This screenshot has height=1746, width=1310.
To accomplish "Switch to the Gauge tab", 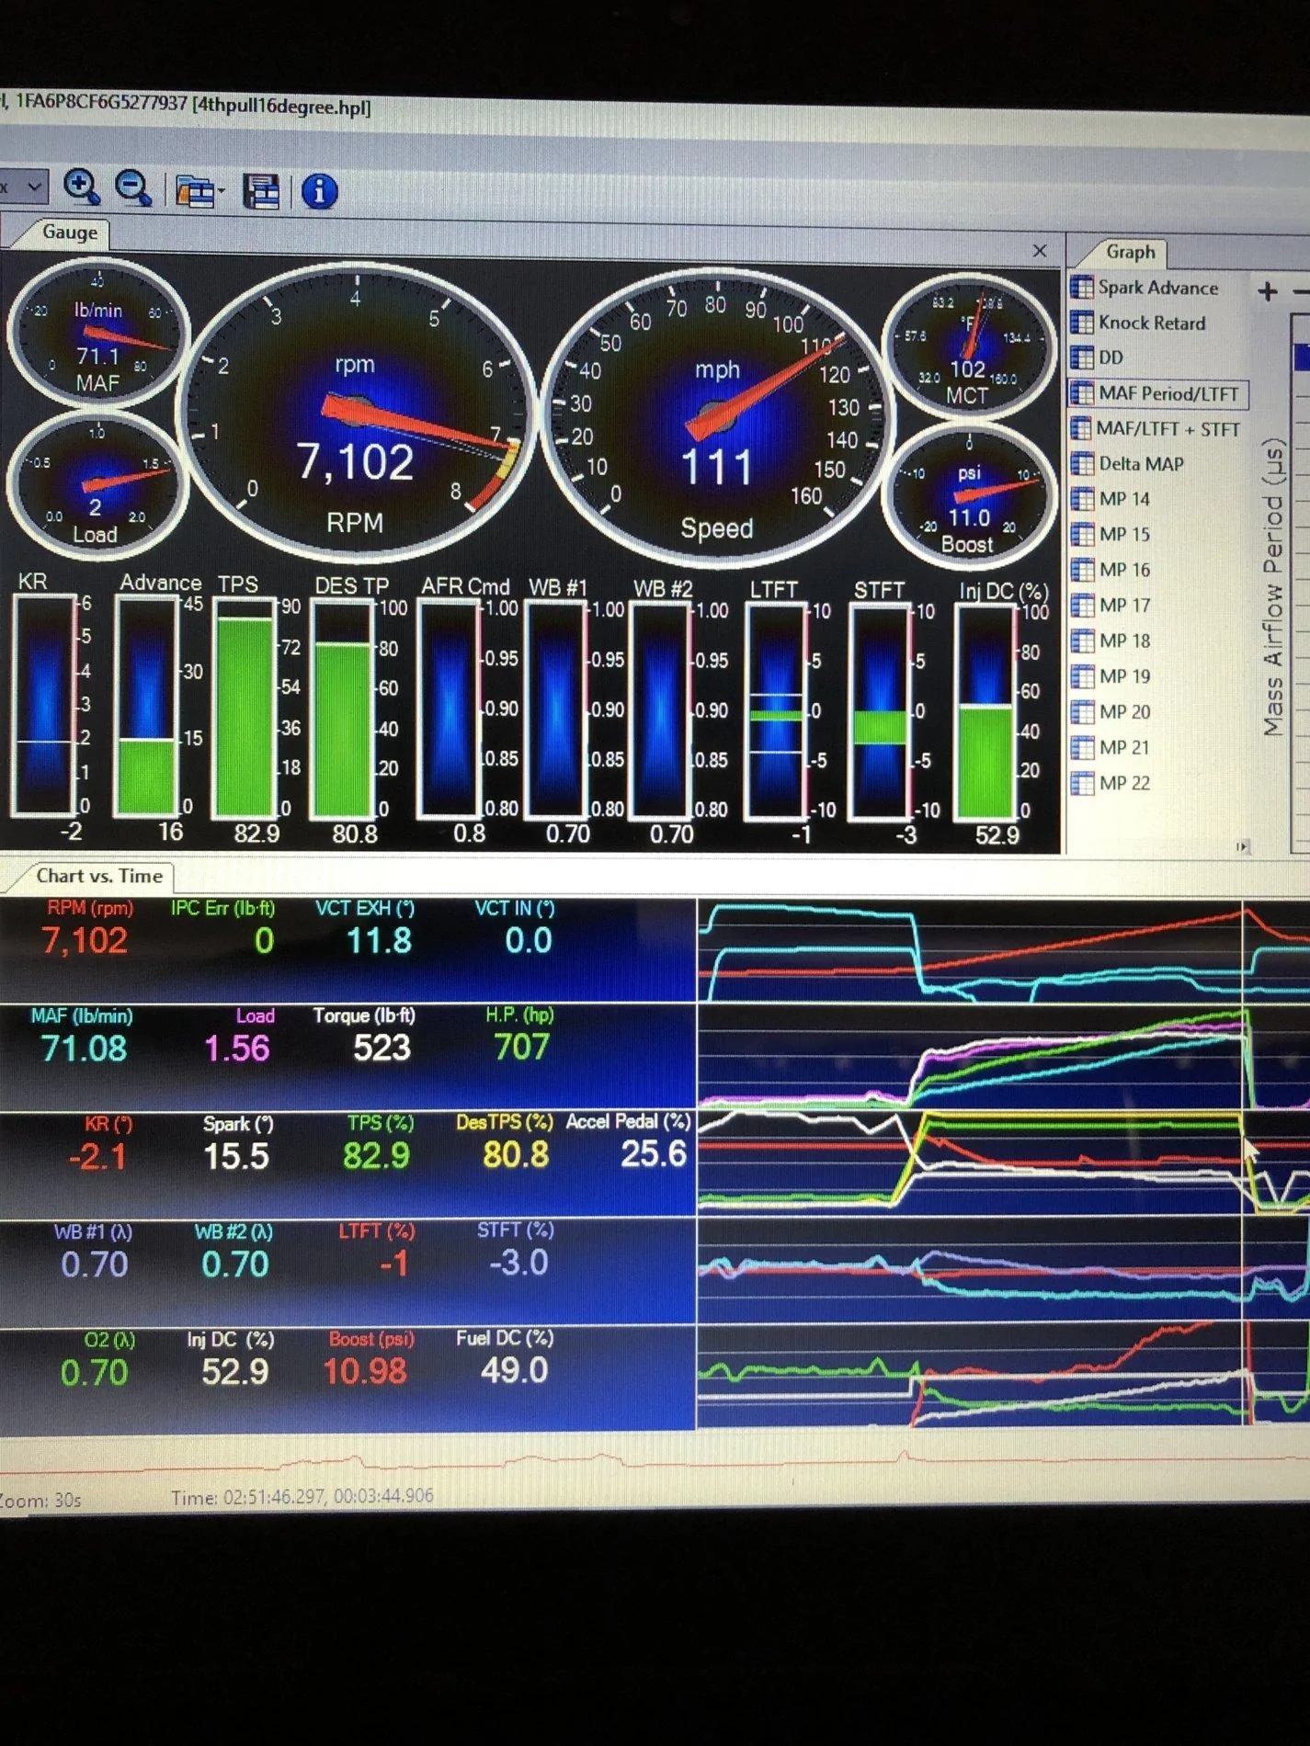I will tap(69, 232).
